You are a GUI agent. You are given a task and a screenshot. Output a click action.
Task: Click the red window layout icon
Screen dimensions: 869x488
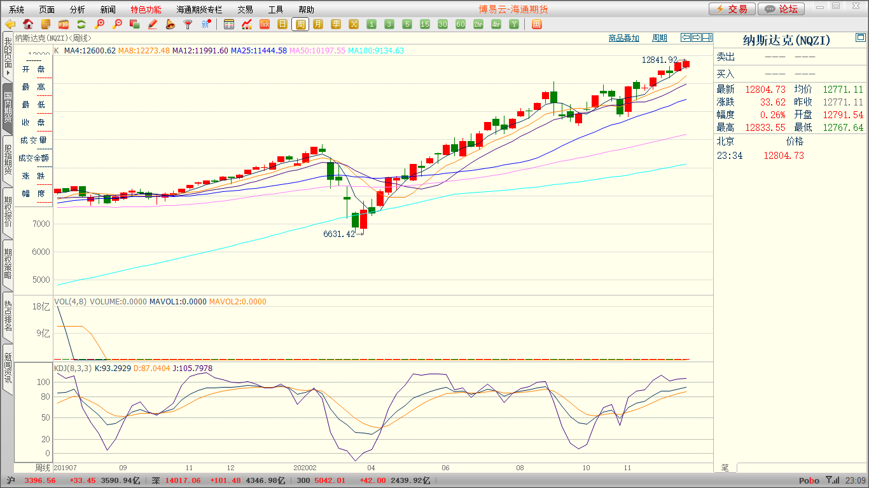coord(537,24)
